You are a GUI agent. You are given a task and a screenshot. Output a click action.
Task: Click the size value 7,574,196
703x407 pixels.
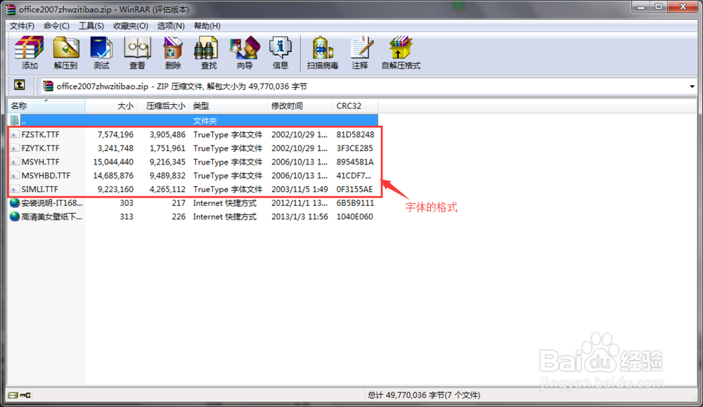coord(115,134)
